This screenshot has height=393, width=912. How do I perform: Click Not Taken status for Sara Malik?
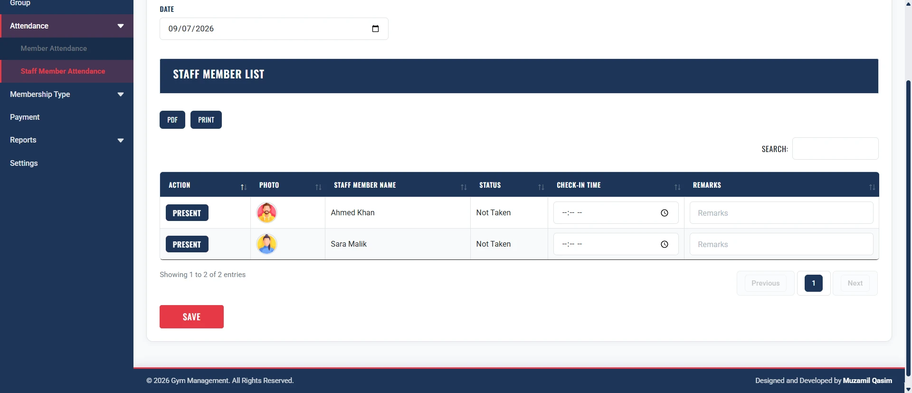[x=494, y=244]
